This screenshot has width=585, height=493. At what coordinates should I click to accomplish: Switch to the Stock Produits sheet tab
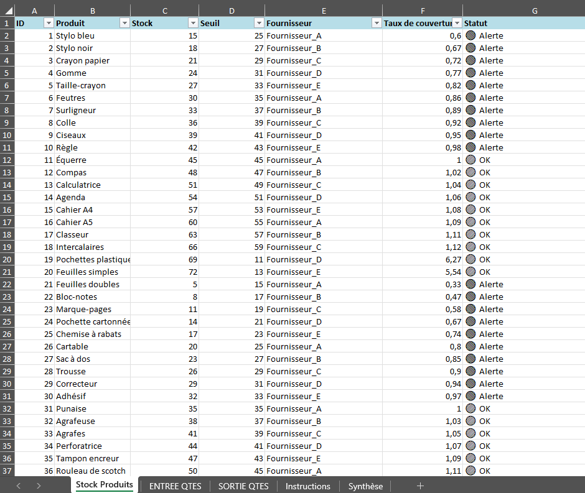(x=105, y=484)
